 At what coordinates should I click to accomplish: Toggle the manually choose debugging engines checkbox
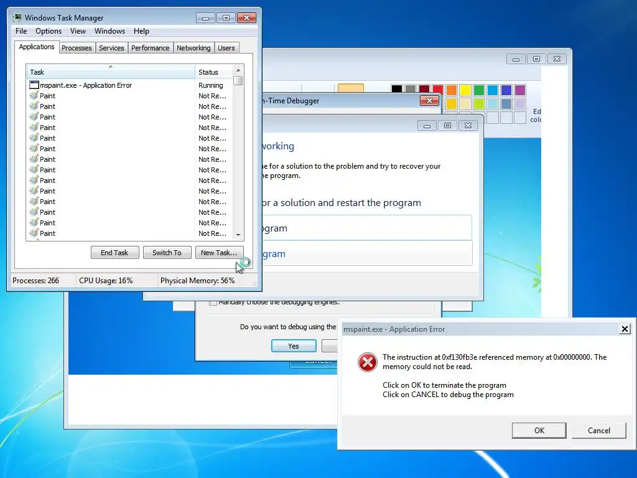coord(213,303)
